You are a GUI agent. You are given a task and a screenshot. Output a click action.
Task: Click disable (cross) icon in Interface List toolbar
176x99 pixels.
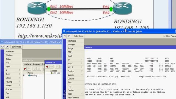point(39,69)
